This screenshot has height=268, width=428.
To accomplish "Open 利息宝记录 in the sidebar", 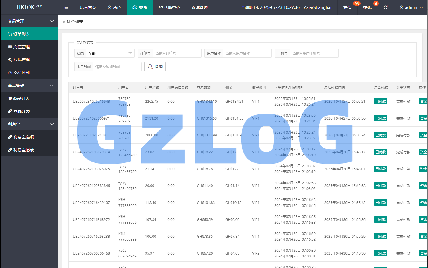I will [29, 150].
